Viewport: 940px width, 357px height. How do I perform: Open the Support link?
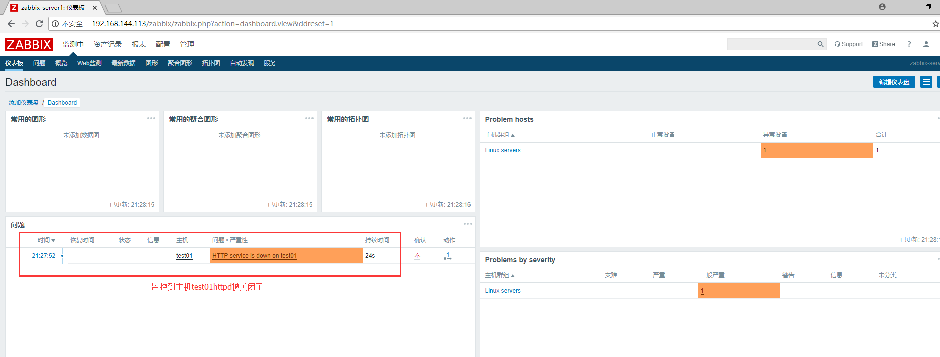848,44
